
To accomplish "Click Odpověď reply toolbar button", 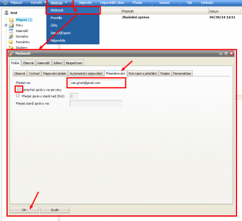I will tap(85, 3).
